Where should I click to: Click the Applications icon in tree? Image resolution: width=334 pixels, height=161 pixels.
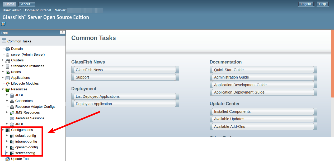(7, 78)
